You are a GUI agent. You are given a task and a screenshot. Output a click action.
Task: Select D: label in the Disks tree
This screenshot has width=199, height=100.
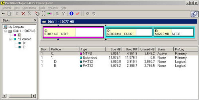(24, 43)
